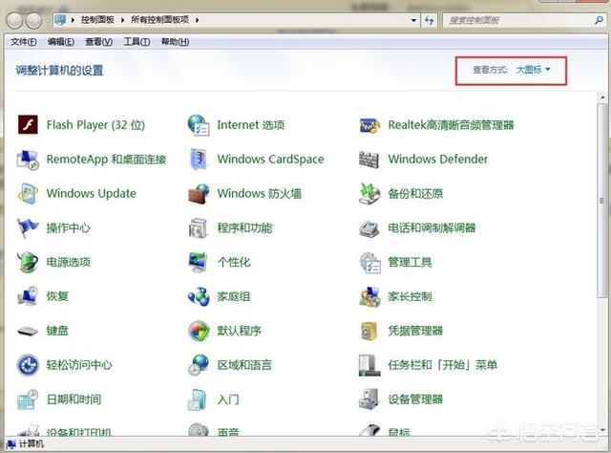This screenshot has height=453, width=611.
Task: Open 凭据管理器 safe icon
Action: tap(369, 331)
